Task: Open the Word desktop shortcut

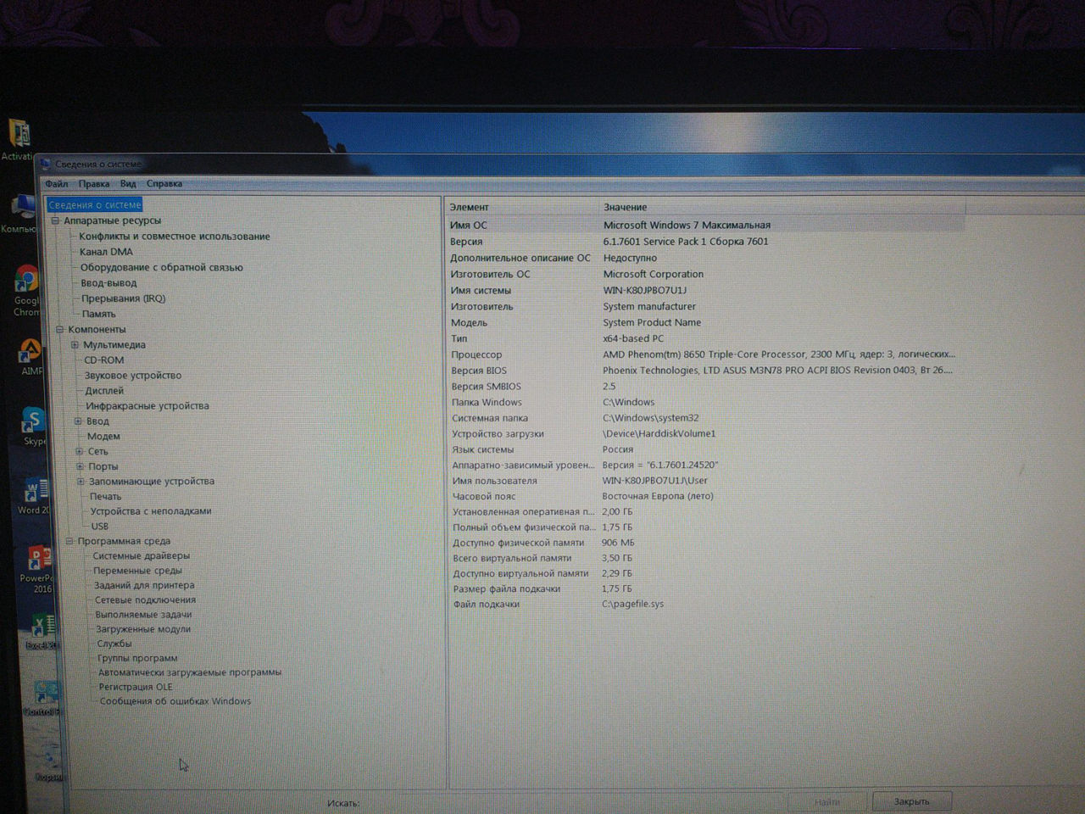Action: tap(35, 497)
